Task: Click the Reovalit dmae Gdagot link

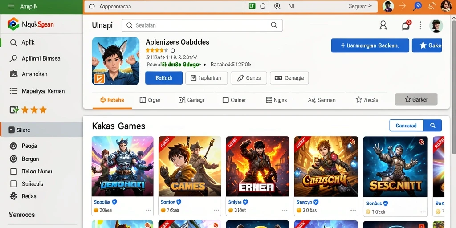Action: [x=174, y=64]
